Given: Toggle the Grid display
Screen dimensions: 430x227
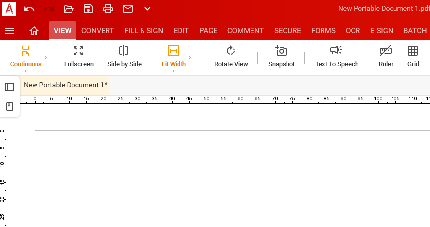Looking at the screenshot, I should [413, 57].
